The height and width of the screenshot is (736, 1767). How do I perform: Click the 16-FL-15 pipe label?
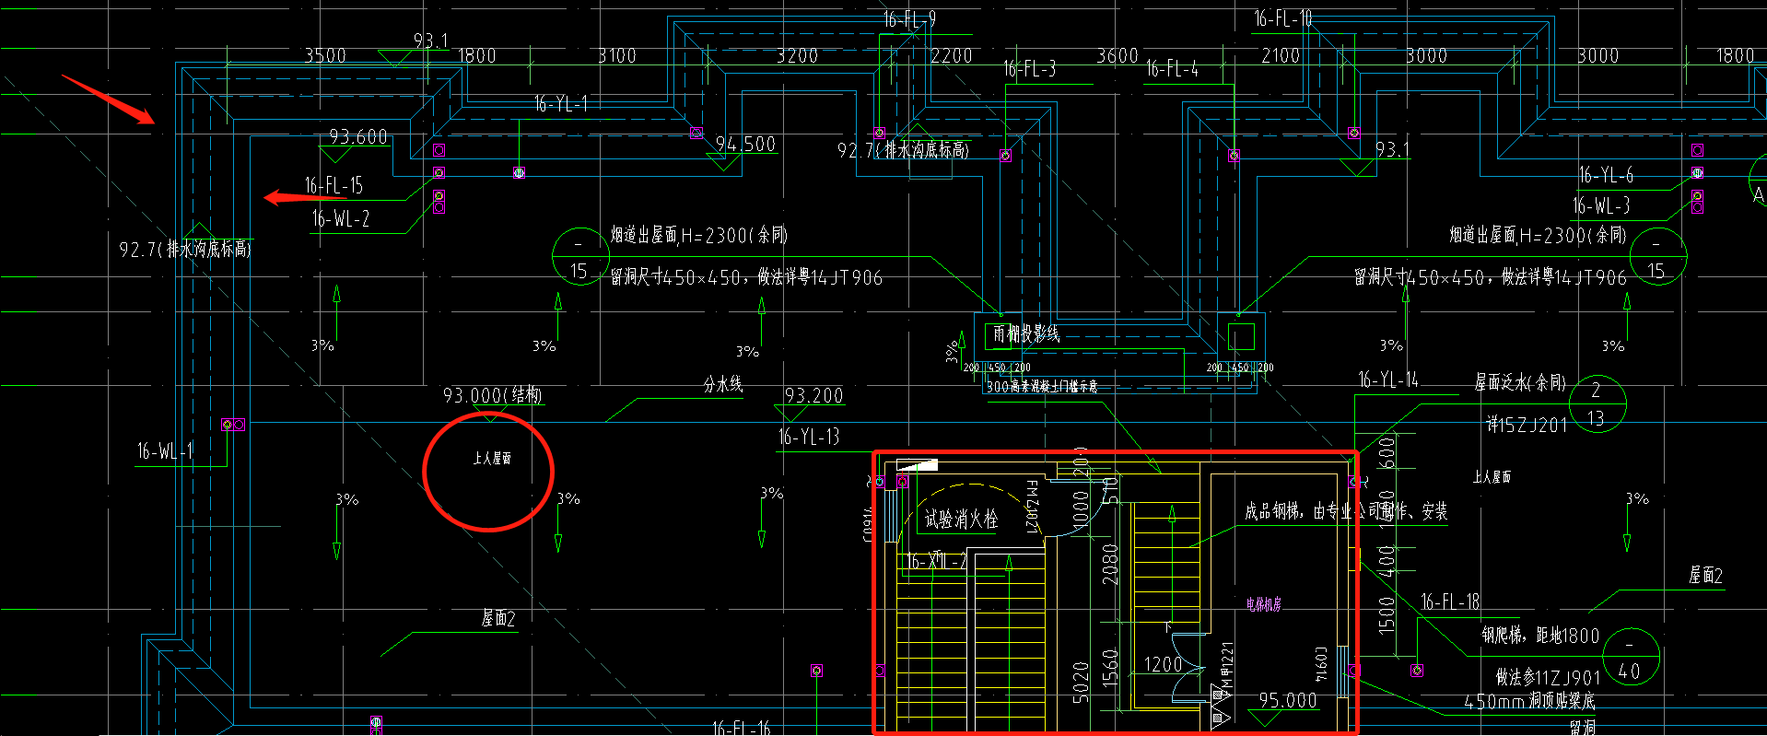point(334,185)
